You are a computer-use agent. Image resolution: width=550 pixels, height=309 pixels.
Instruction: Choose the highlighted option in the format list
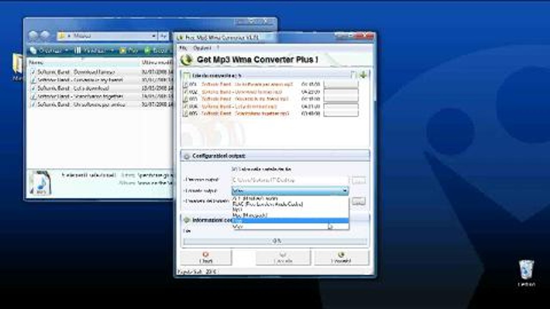click(x=290, y=220)
